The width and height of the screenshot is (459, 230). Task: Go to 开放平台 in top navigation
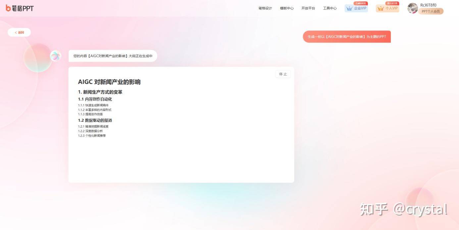point(308,8)
